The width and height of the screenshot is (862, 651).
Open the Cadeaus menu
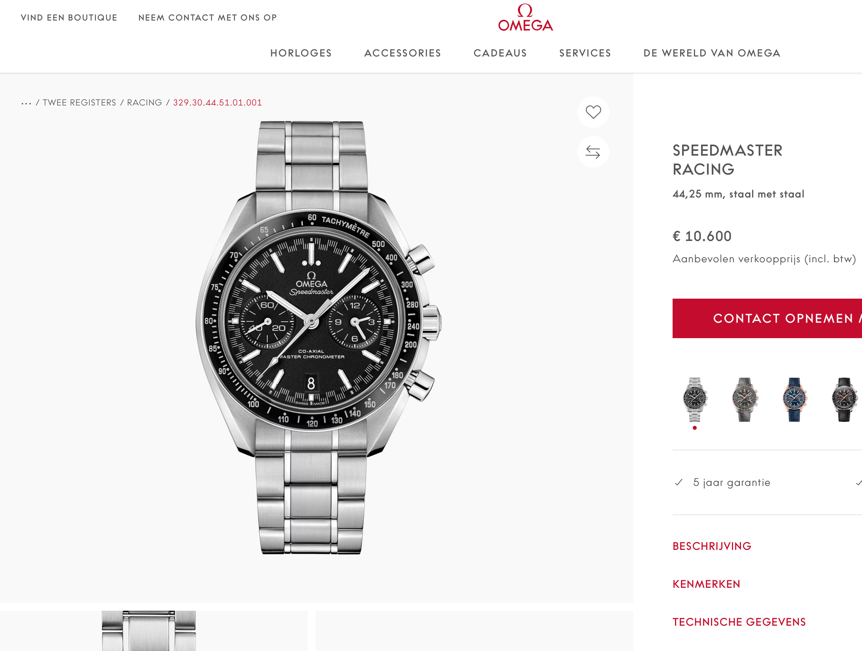coord(500,53)
